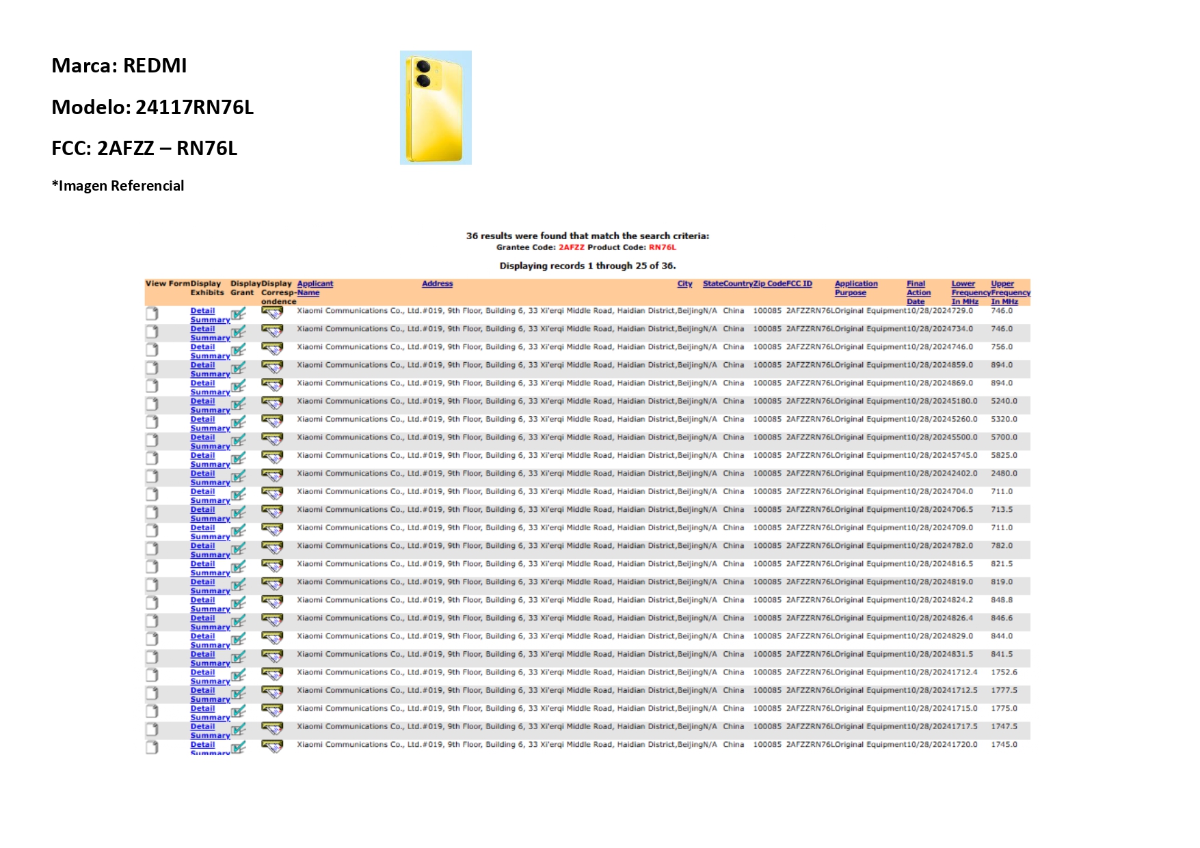
Task: Click View Form icon in 1715.0 MHz row
Action: 152,712
